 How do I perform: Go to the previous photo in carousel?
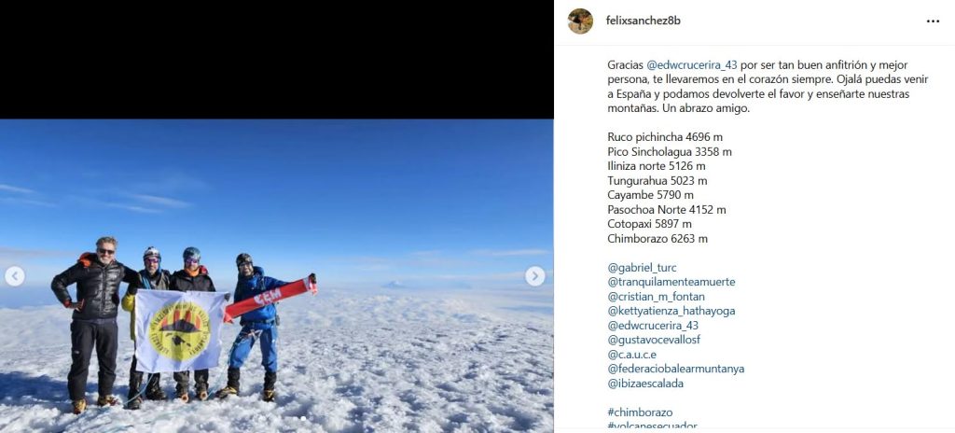(x=15, y=276)
